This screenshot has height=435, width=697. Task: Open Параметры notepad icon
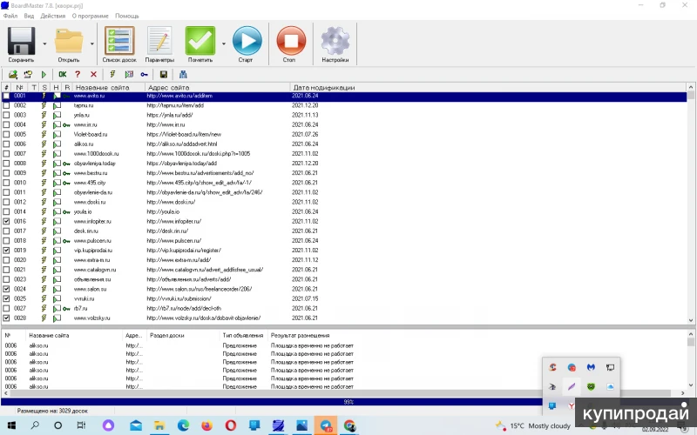[x=159, y=40]
